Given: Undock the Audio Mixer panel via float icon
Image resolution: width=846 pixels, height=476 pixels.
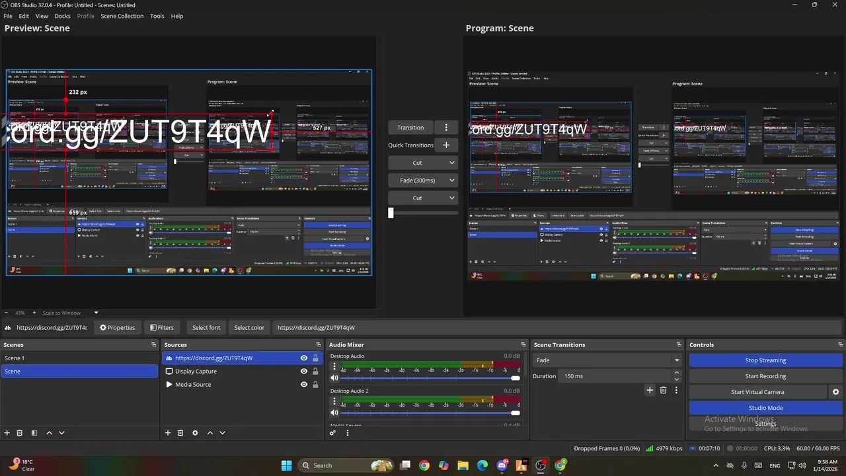Looking at the screenshot, I should point(523,345).
